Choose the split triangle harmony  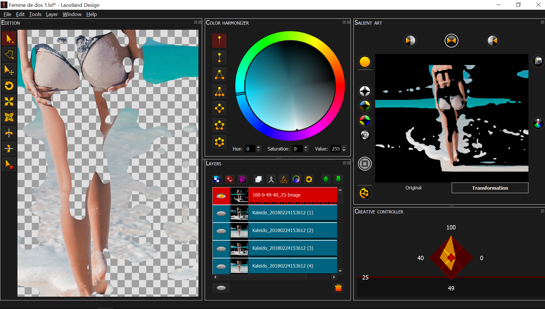pyautogui.click(x=219, y=91)
